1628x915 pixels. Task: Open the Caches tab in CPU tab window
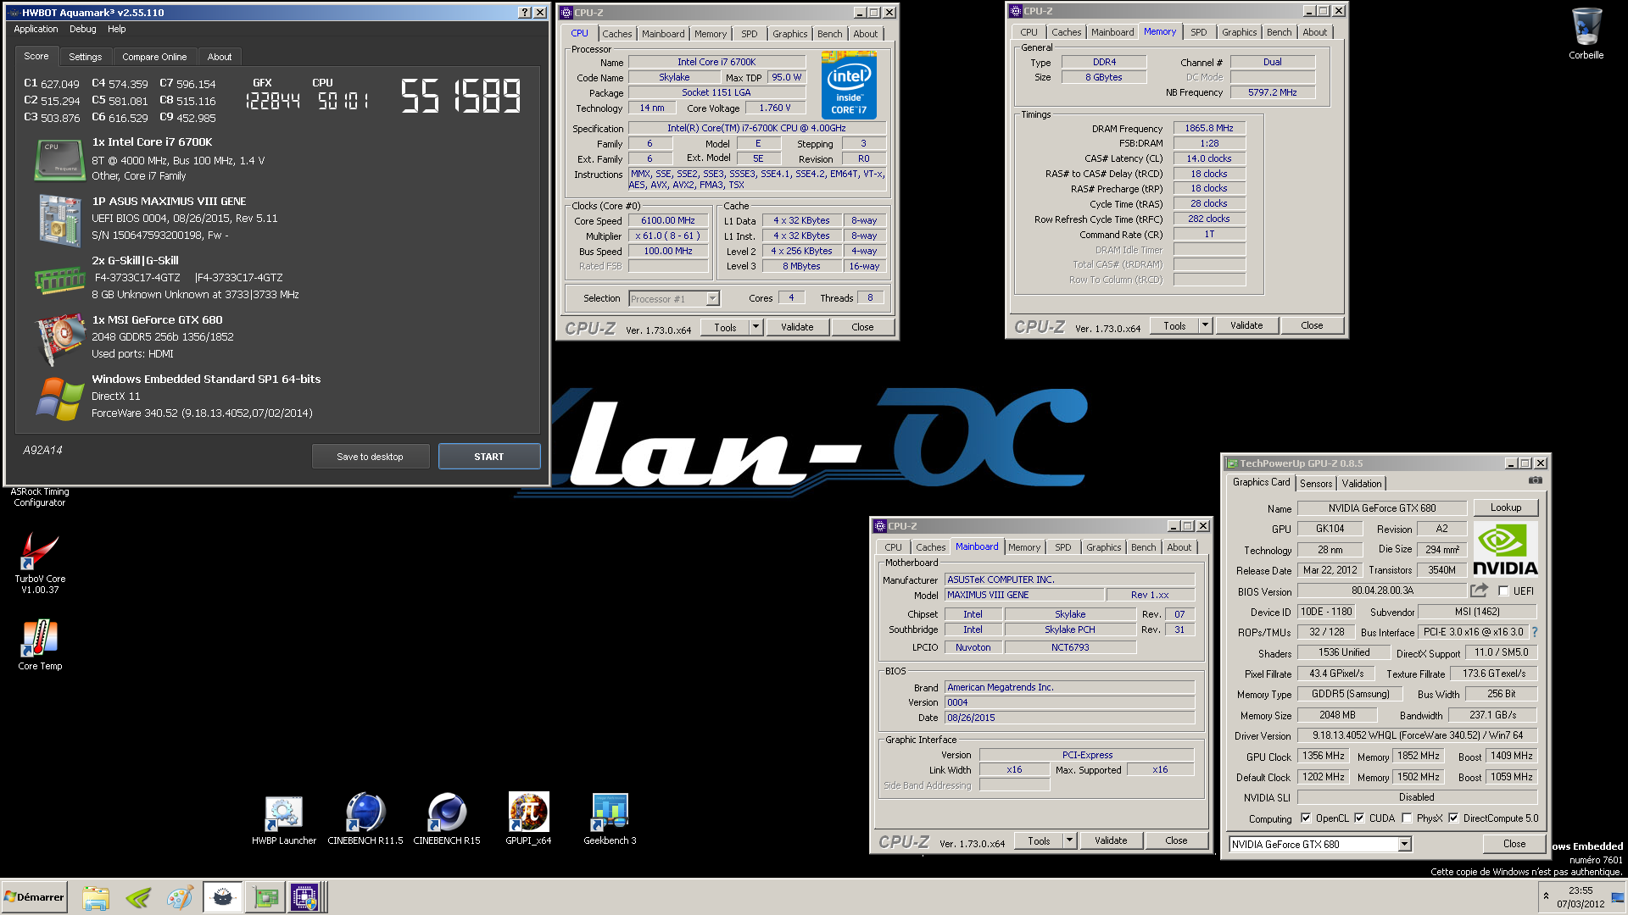(616, 34)
